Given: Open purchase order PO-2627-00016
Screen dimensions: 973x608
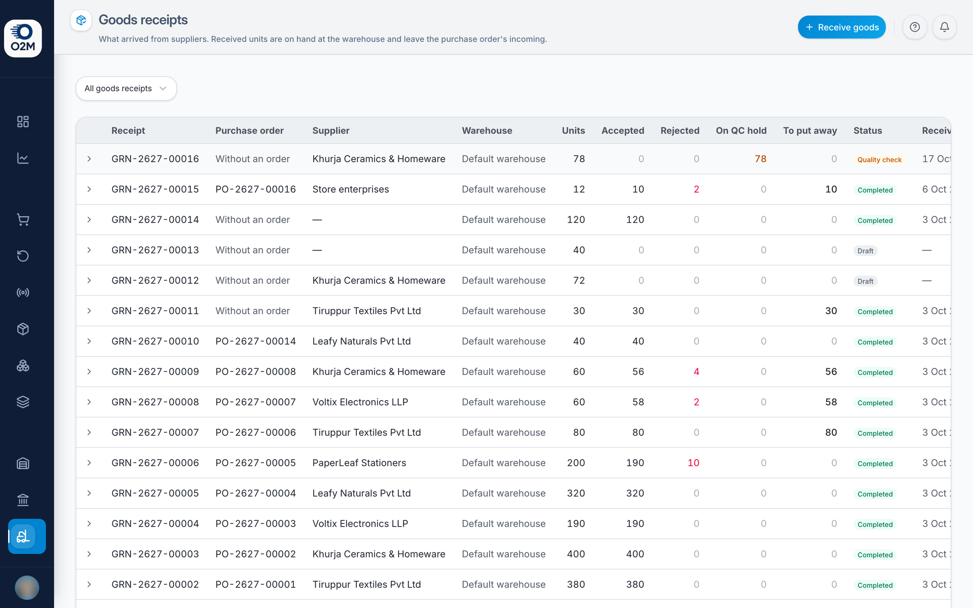Looking at the screenshot, I should tap(255, 189).
